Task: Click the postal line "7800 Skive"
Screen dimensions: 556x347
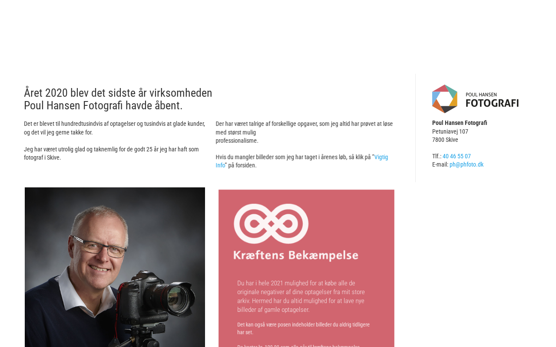Action: pos(445,140)
